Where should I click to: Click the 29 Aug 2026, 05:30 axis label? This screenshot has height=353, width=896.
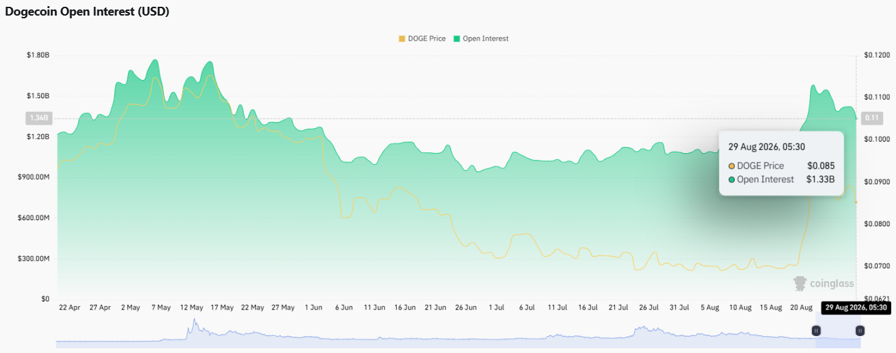(856, 307)
